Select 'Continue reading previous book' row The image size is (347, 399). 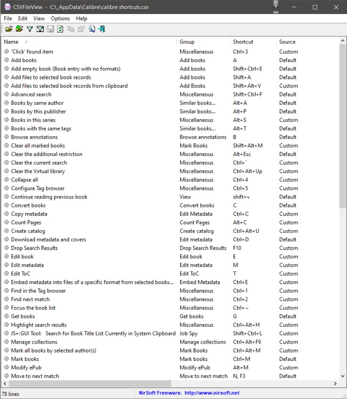[x=170, y=197]
